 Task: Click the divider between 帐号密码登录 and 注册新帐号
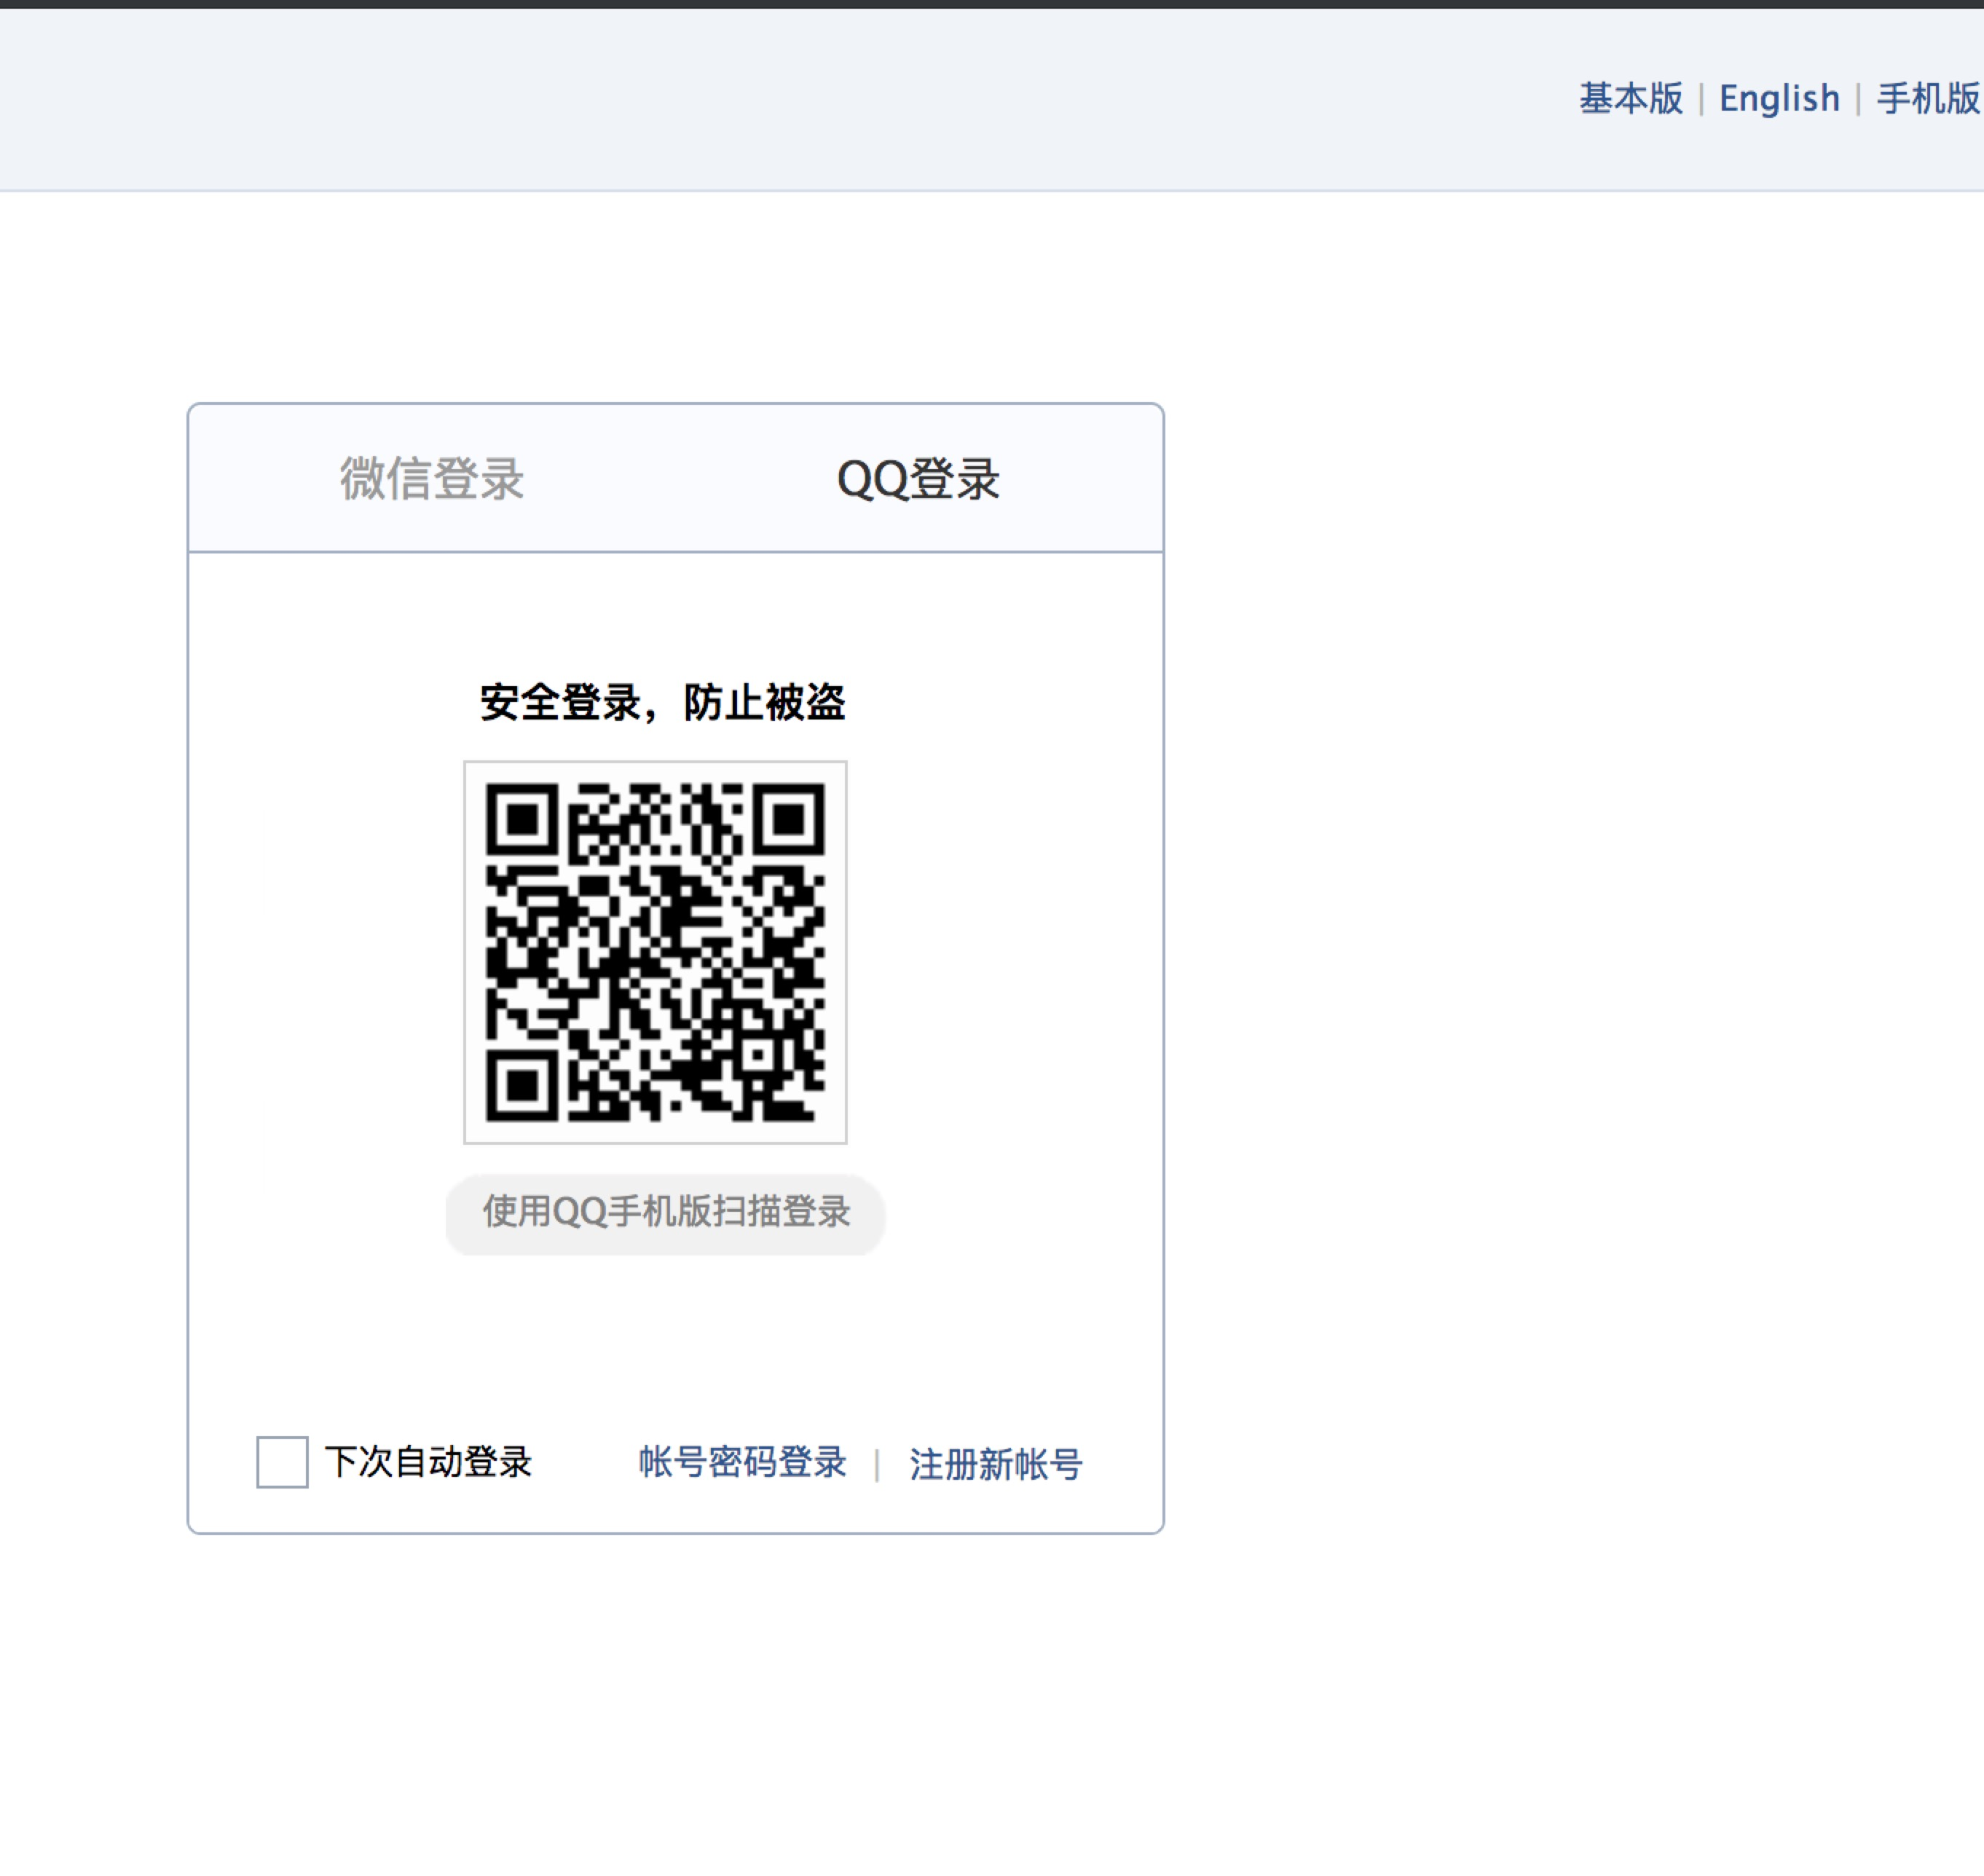coord(877,1465)
